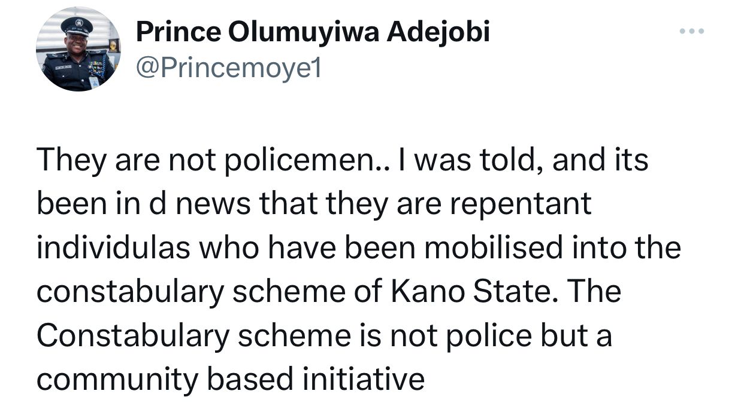The height and width of the screenshot is (409, 744).
Task: Click the word "told" in the first line
Action: tap(504, 161)
